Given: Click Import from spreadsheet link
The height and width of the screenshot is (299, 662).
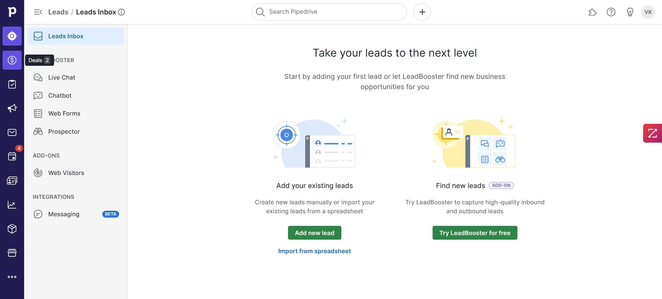Looking at the screenshot, I should (314, 251).
